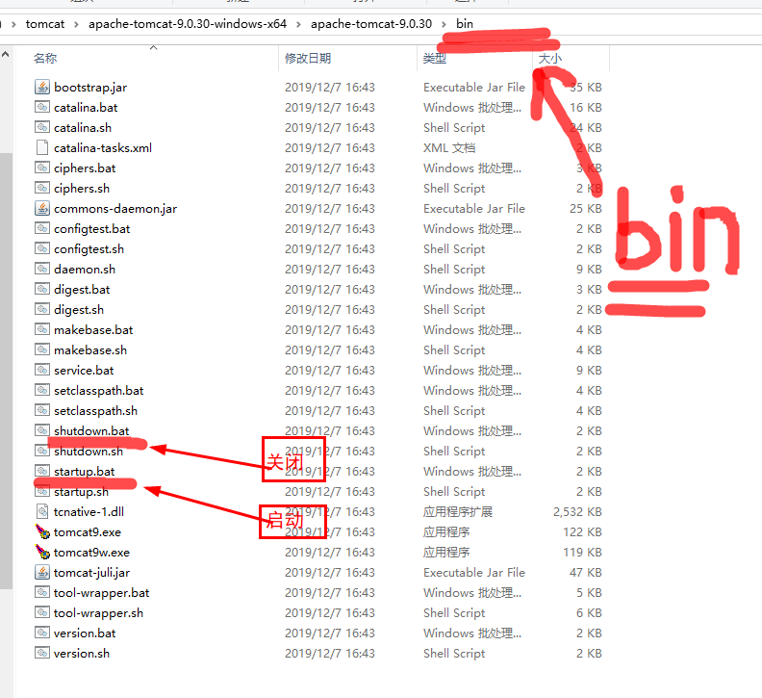
Task: Expand chevron after apache-tomcat-9.0.30-windows-x64
Action: (298, 24)
